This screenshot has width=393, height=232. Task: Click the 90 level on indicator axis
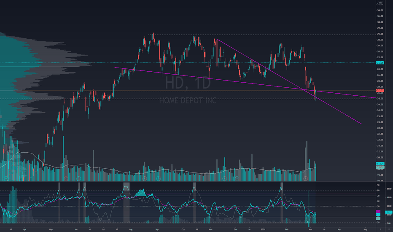[x=378, y=185]
